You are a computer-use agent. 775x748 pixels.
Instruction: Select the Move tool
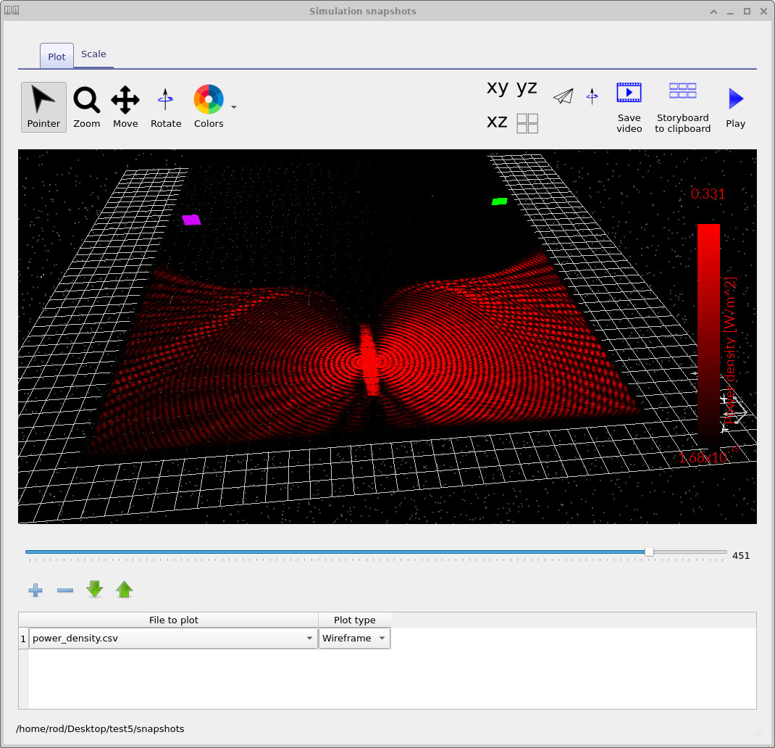125,107
